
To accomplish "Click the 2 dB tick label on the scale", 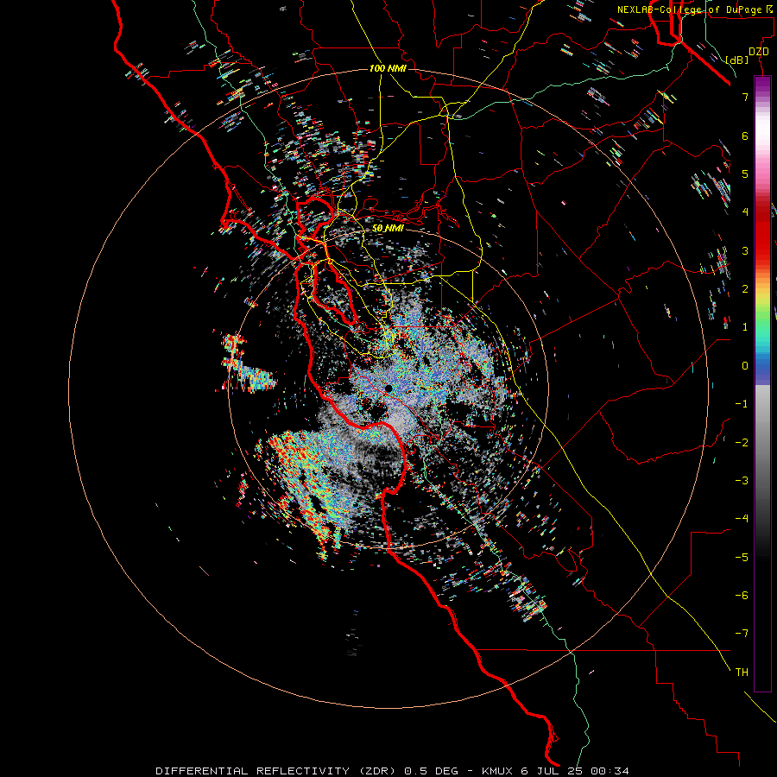I will [745, 289].
